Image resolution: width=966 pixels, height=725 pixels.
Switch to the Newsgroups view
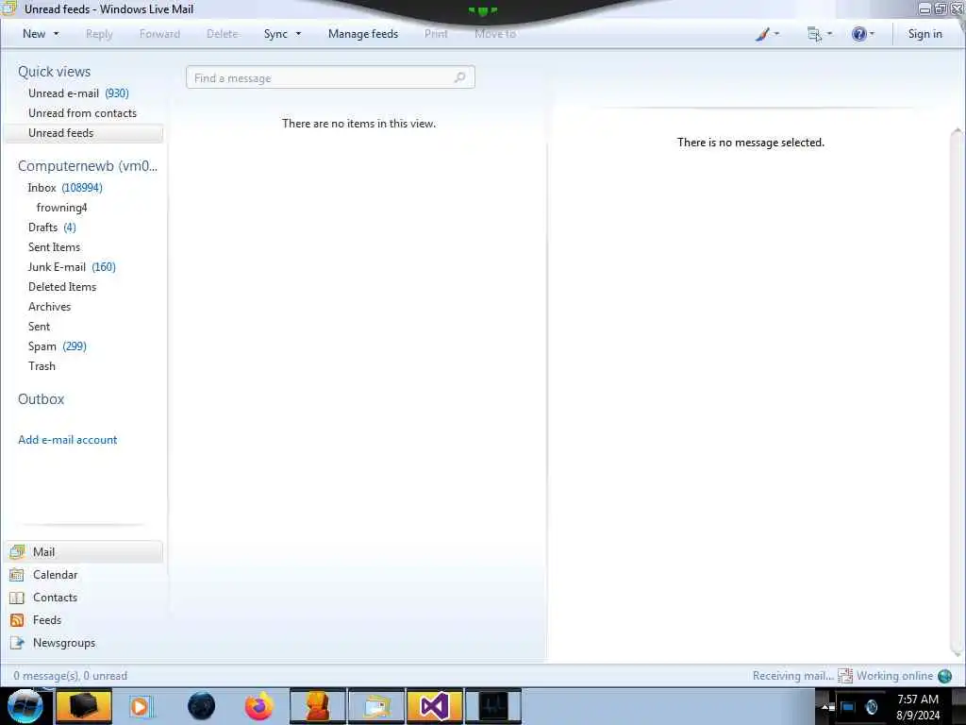tap(85, 643)
